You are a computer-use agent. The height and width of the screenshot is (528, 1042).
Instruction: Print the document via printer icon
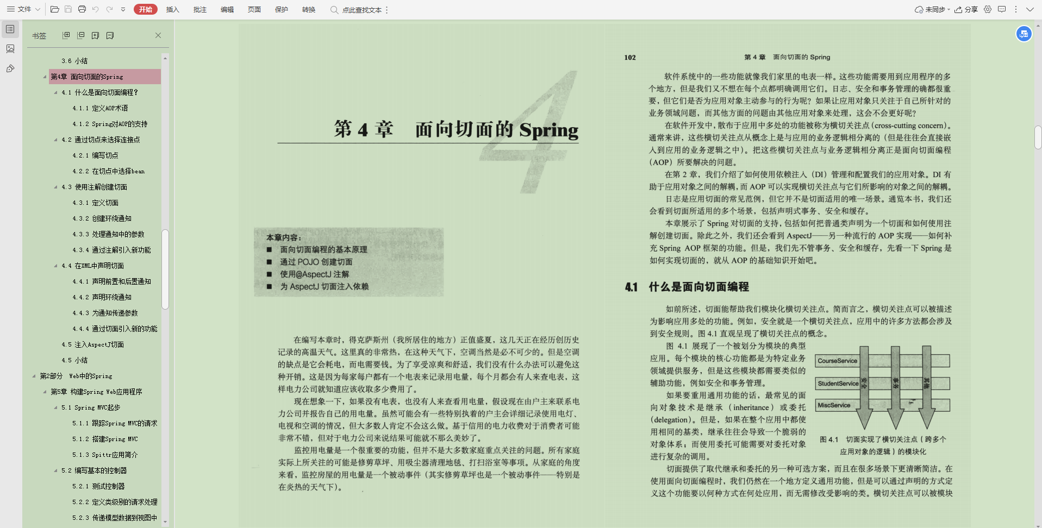click(x=82, y=9)
